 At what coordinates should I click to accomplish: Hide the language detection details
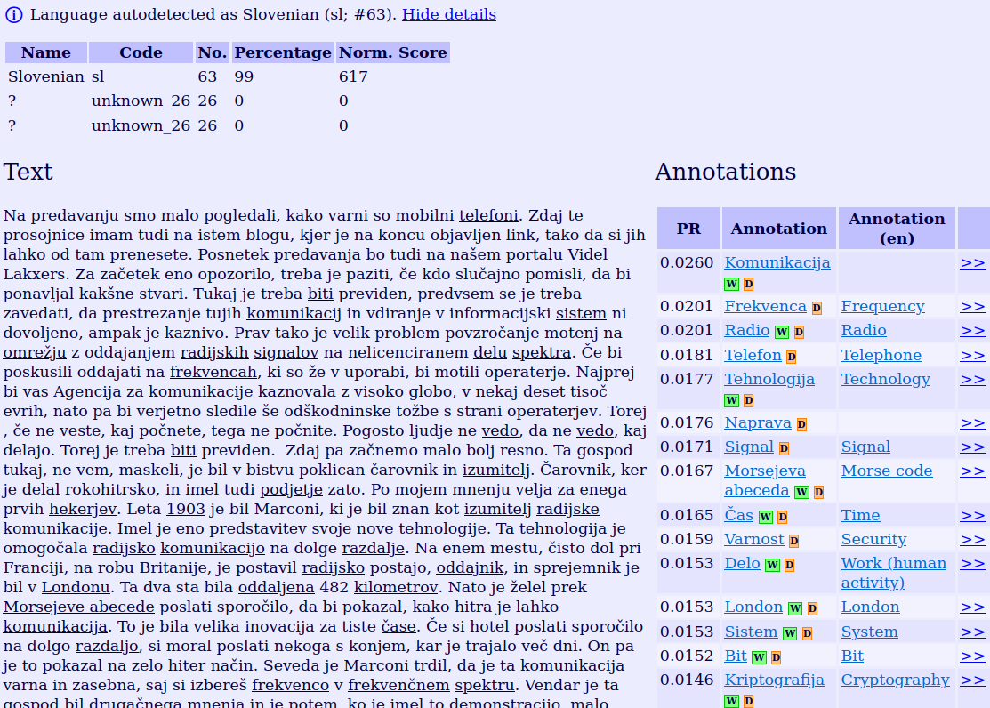(449, 15)
